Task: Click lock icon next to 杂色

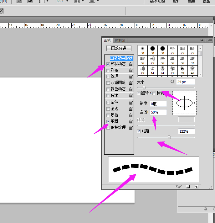Action: click(x=131, y=103)
